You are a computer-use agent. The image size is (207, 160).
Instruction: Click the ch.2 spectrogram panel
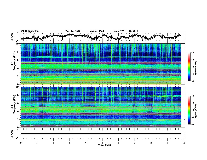[x=101, y=107]
